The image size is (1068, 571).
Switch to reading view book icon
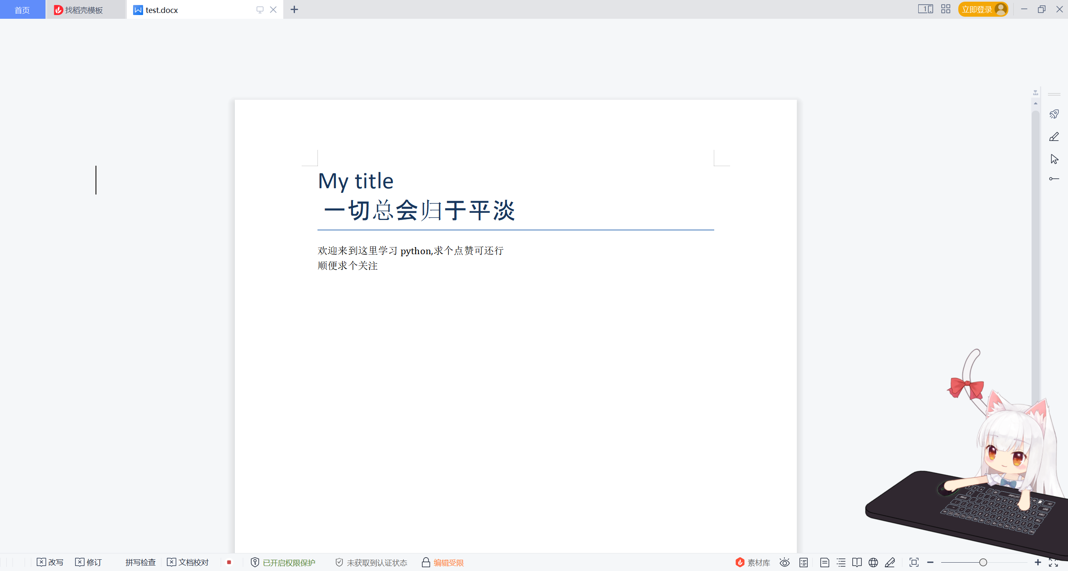point(857,563)
